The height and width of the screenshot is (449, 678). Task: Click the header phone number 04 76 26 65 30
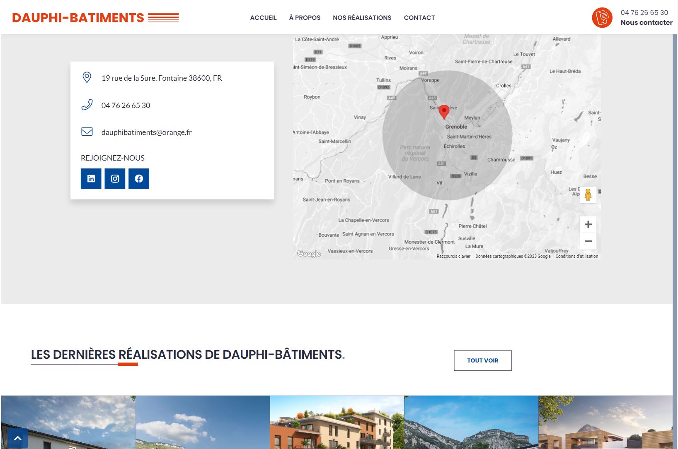coord(644,12)
